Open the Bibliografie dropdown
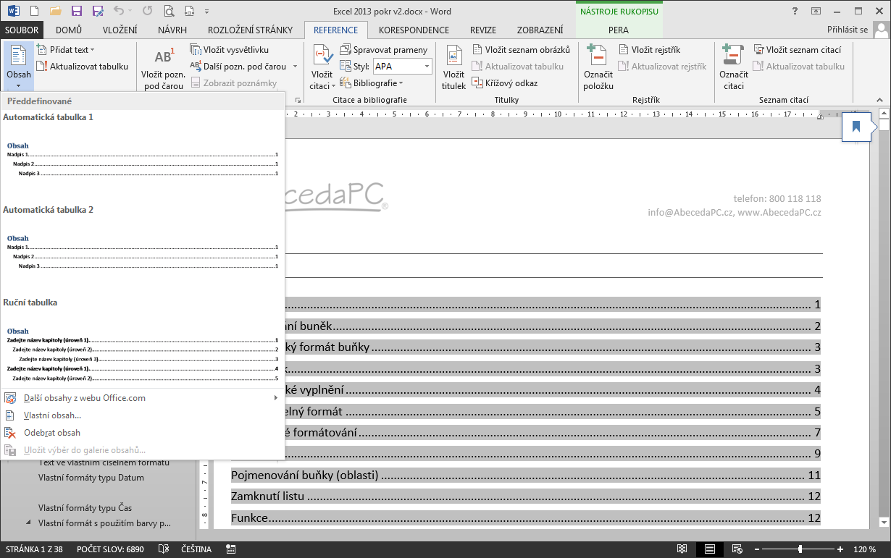Viewport: 891px width, 558px height. (372, 83)
